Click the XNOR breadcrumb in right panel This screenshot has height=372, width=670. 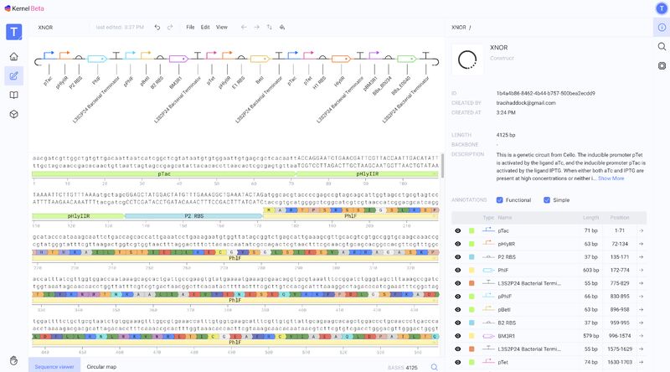[458, 28]
